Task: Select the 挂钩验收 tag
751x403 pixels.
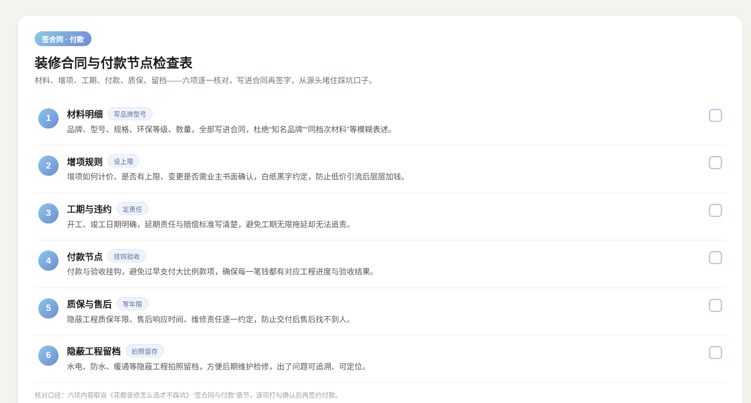Action: click(127, 256)
